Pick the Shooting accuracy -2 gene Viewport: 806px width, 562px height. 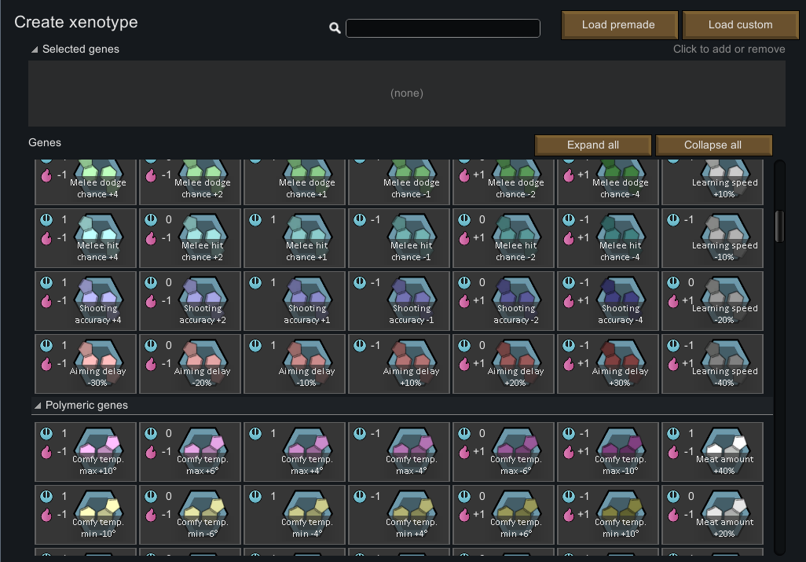click(x=504, y=301)
